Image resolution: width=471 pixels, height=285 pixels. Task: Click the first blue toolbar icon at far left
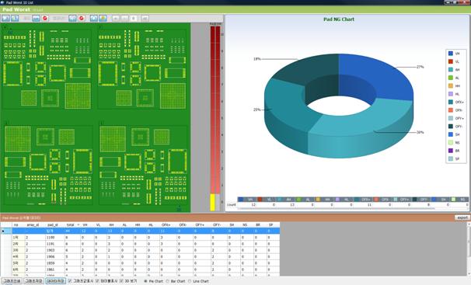(5, 19)
